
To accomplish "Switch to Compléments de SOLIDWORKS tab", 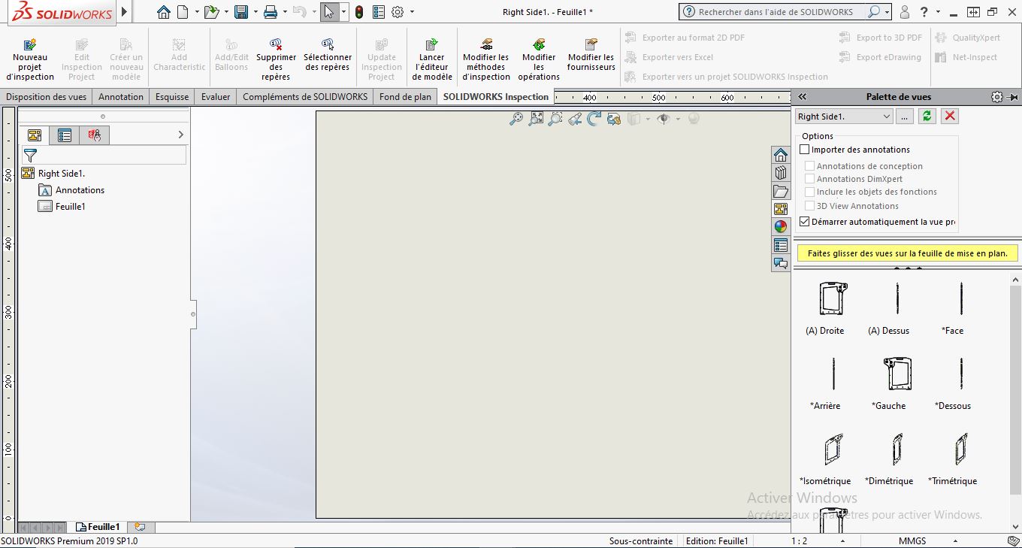I will coord(305,97).
